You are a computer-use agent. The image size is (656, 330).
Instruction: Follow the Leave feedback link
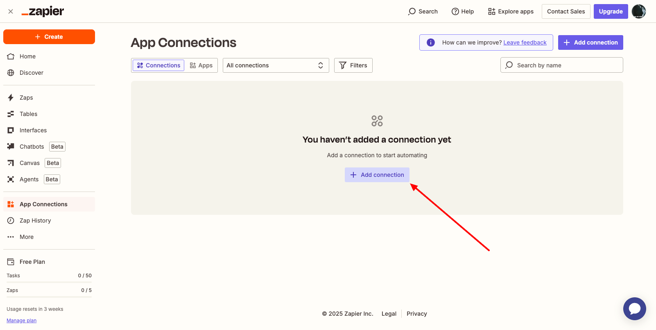pos(525,42)
